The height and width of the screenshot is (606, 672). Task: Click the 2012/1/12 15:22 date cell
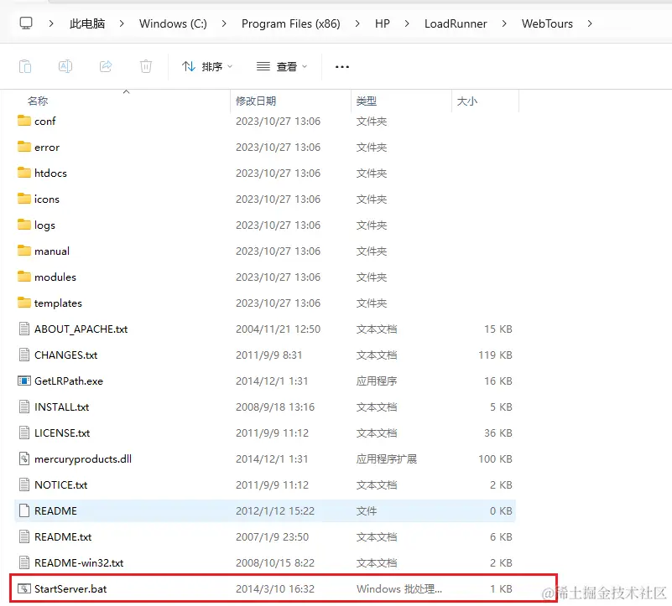pyautogui.click(x=274, y=511)
